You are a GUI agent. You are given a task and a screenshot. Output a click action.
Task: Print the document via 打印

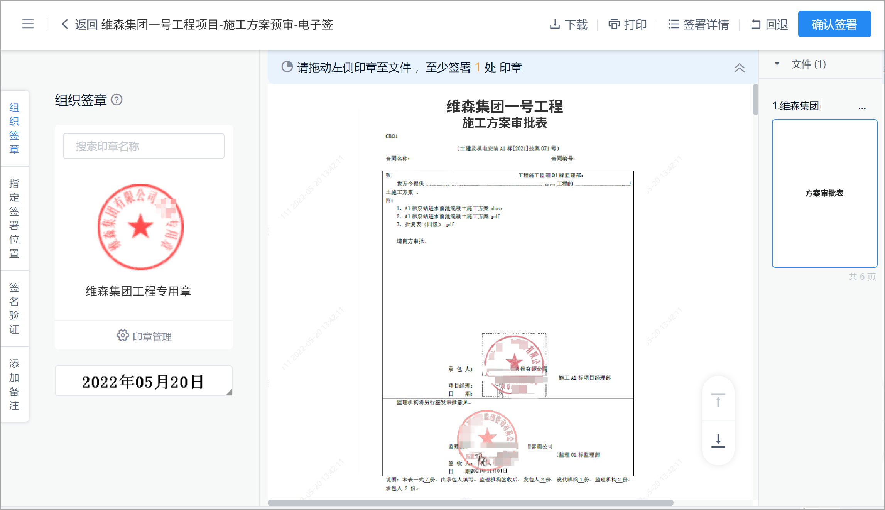[628, 24]
